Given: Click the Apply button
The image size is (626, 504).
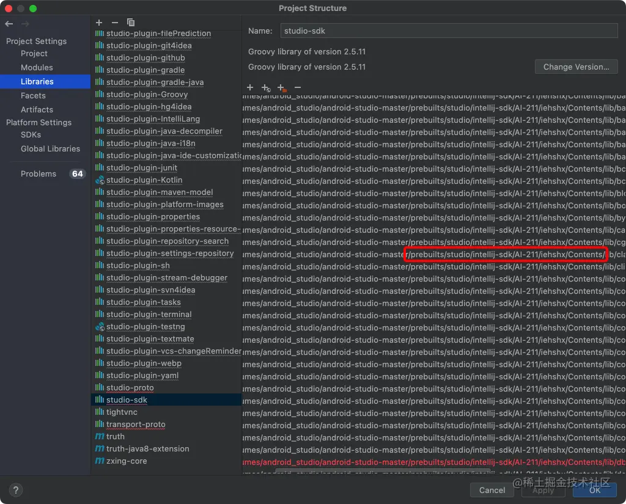Looking at the screenshot, I should tap(543, 490).
